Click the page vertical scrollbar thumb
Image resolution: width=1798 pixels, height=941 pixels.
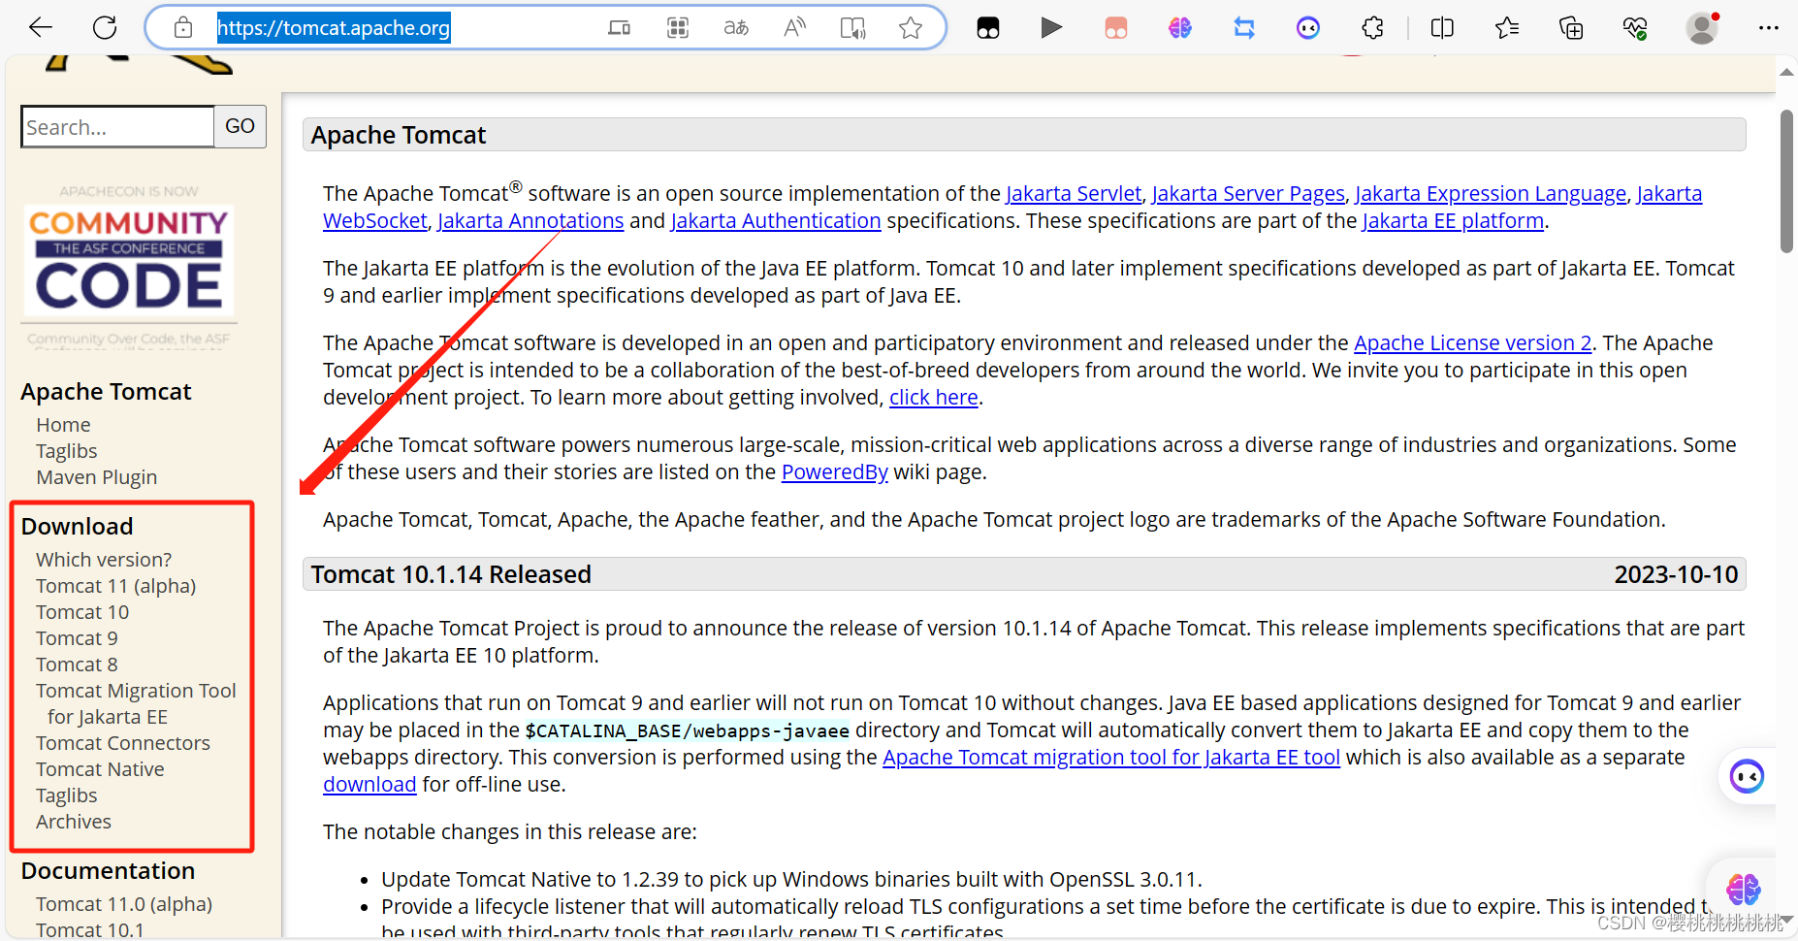point(1786,181)
